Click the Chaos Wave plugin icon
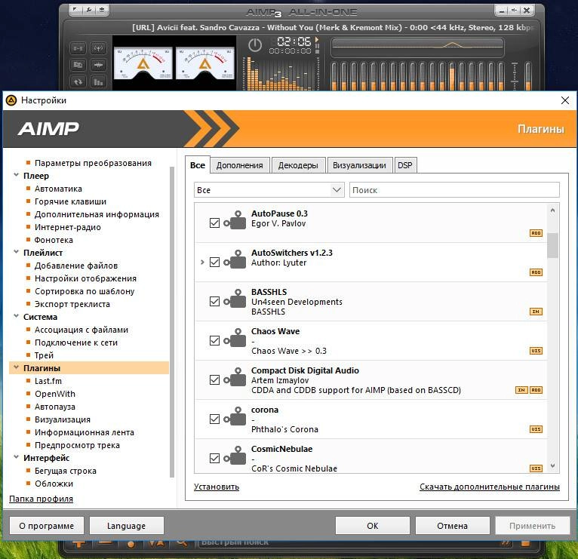 tap(235, 337)
